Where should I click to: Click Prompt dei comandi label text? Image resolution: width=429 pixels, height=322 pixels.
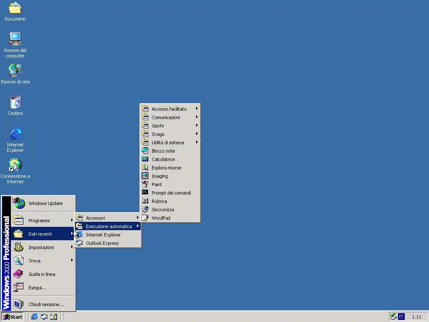pyautogui.click(x=171, y=193)
